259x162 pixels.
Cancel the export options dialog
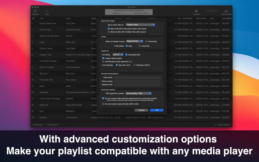(141, 110)
